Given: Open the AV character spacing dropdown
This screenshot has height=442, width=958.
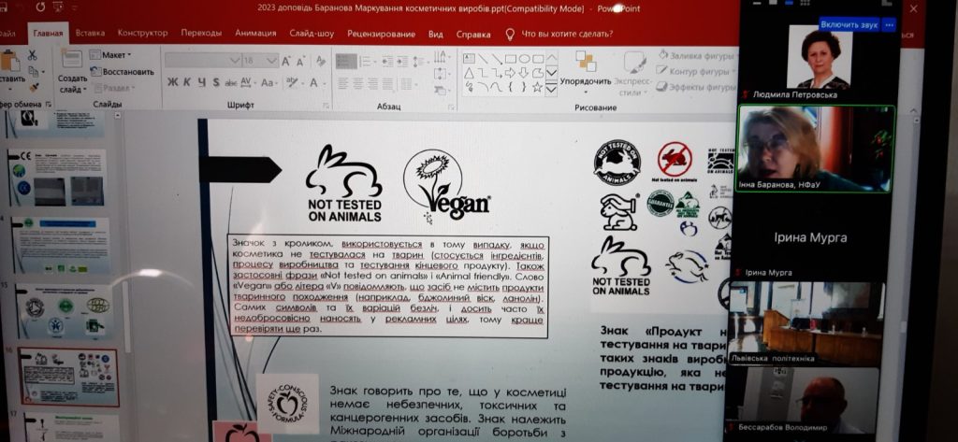Looking at the screenshot, I should click(248, 82).
